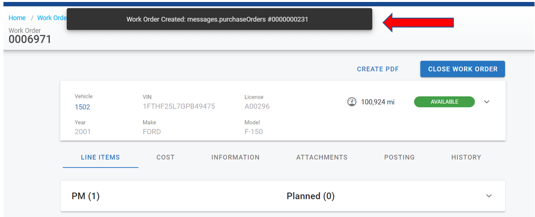Click the work order number 0006971
The width and height of the screenshot is (535, 217).
click(x=30, y=40)
